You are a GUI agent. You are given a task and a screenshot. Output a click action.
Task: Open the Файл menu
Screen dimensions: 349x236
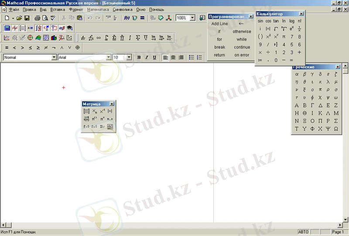(x=14, y=10)
